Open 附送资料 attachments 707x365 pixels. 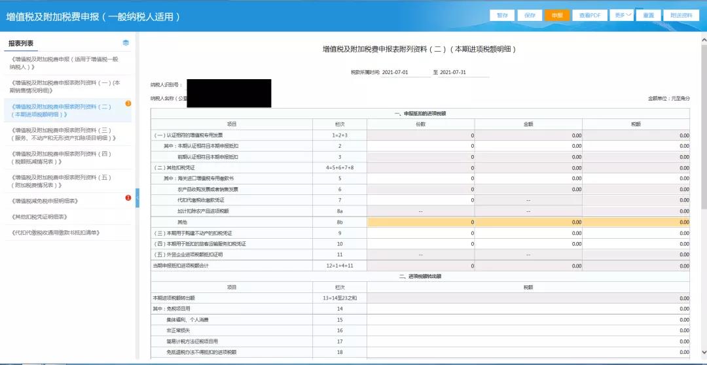pos(682,15)
